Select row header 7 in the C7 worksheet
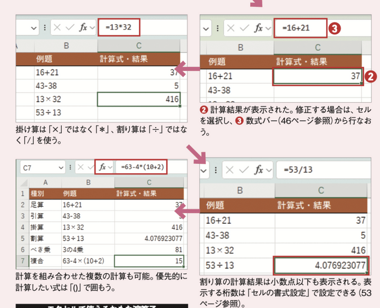Viewport: 380px width, 308px height. pos(23,261)
